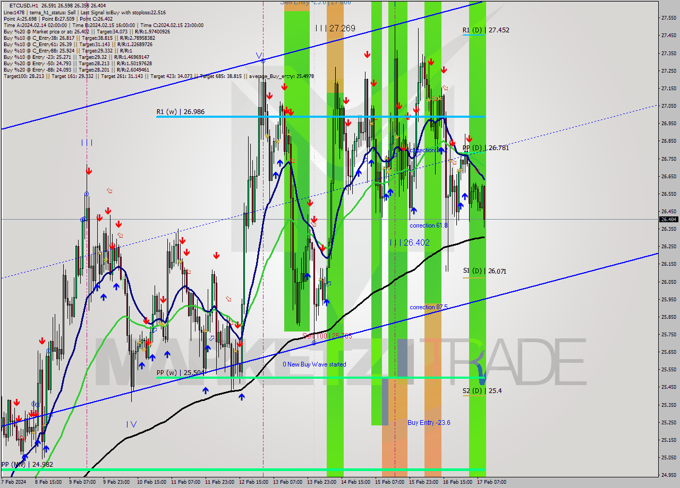Click the 26.650 price axis value
The height and width of the screenshot is (488, 680).
[668, 176]
